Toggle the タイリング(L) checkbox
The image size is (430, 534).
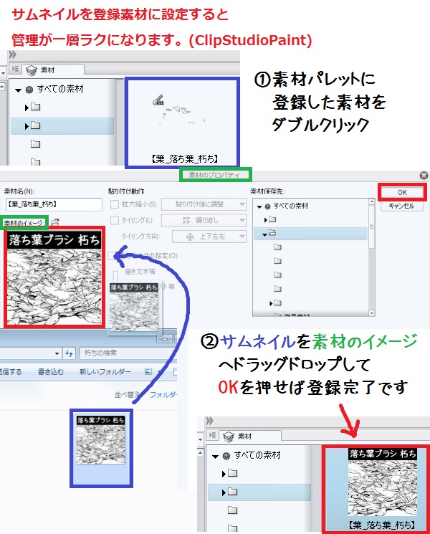point(115,220)
